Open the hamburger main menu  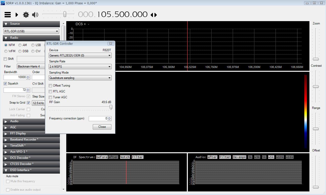(8, 15)
